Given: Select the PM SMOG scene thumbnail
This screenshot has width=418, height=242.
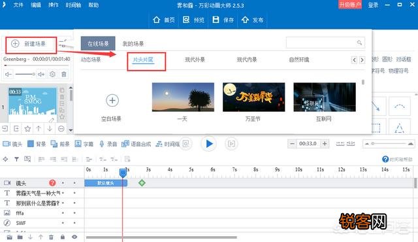Looking at the screenshot, I should (33, 105).
